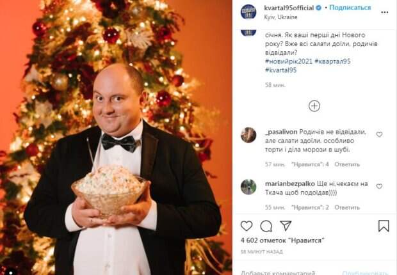This screenshot has width=397, height=275.
Task: Reply to the marianbezpalko comment via Ответить
Action: [347, 207]
